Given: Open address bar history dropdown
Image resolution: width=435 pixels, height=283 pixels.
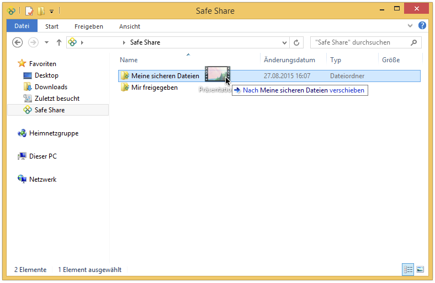Looking at the screenshot, I should pos(284,42).
